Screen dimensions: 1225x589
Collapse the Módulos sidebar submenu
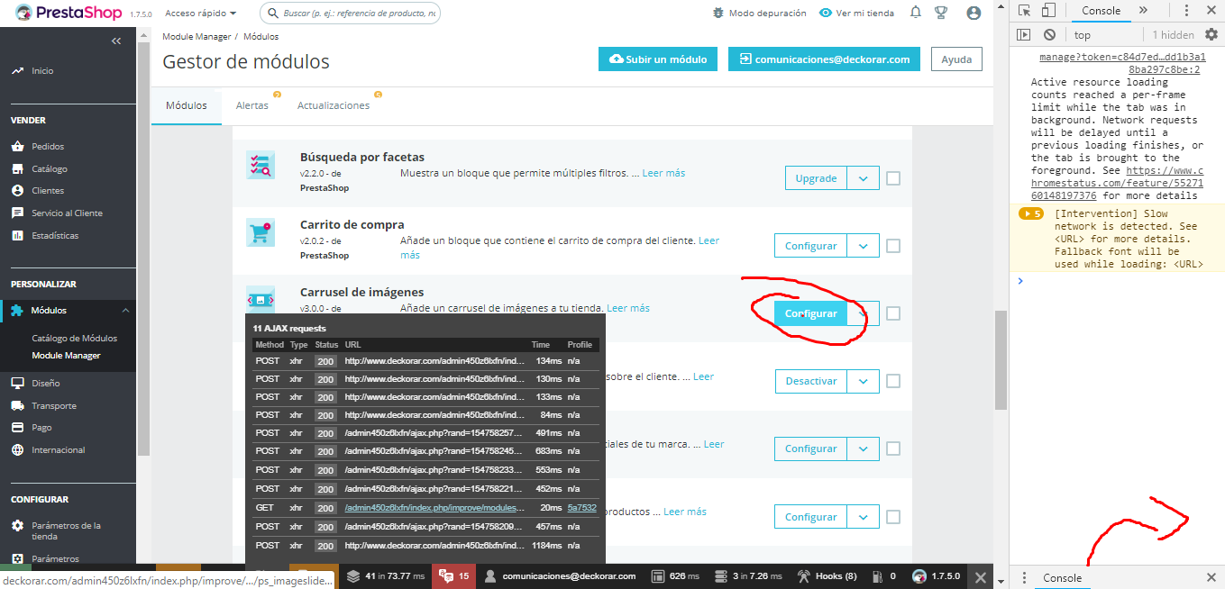[125, 311]
